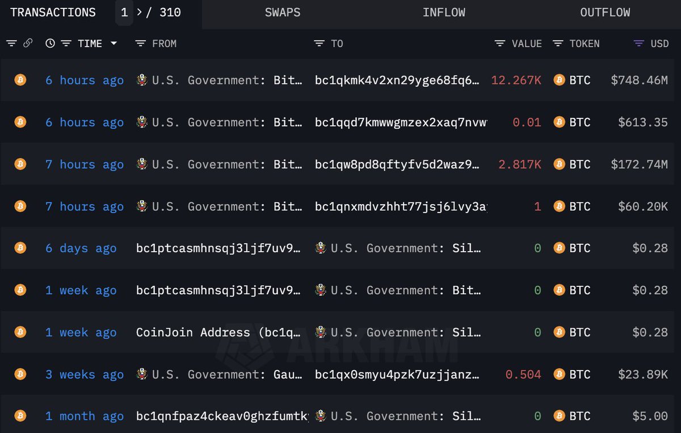Open the TO column filter
The width and height of the screenshot is (681, 433).
pos(320,44)
